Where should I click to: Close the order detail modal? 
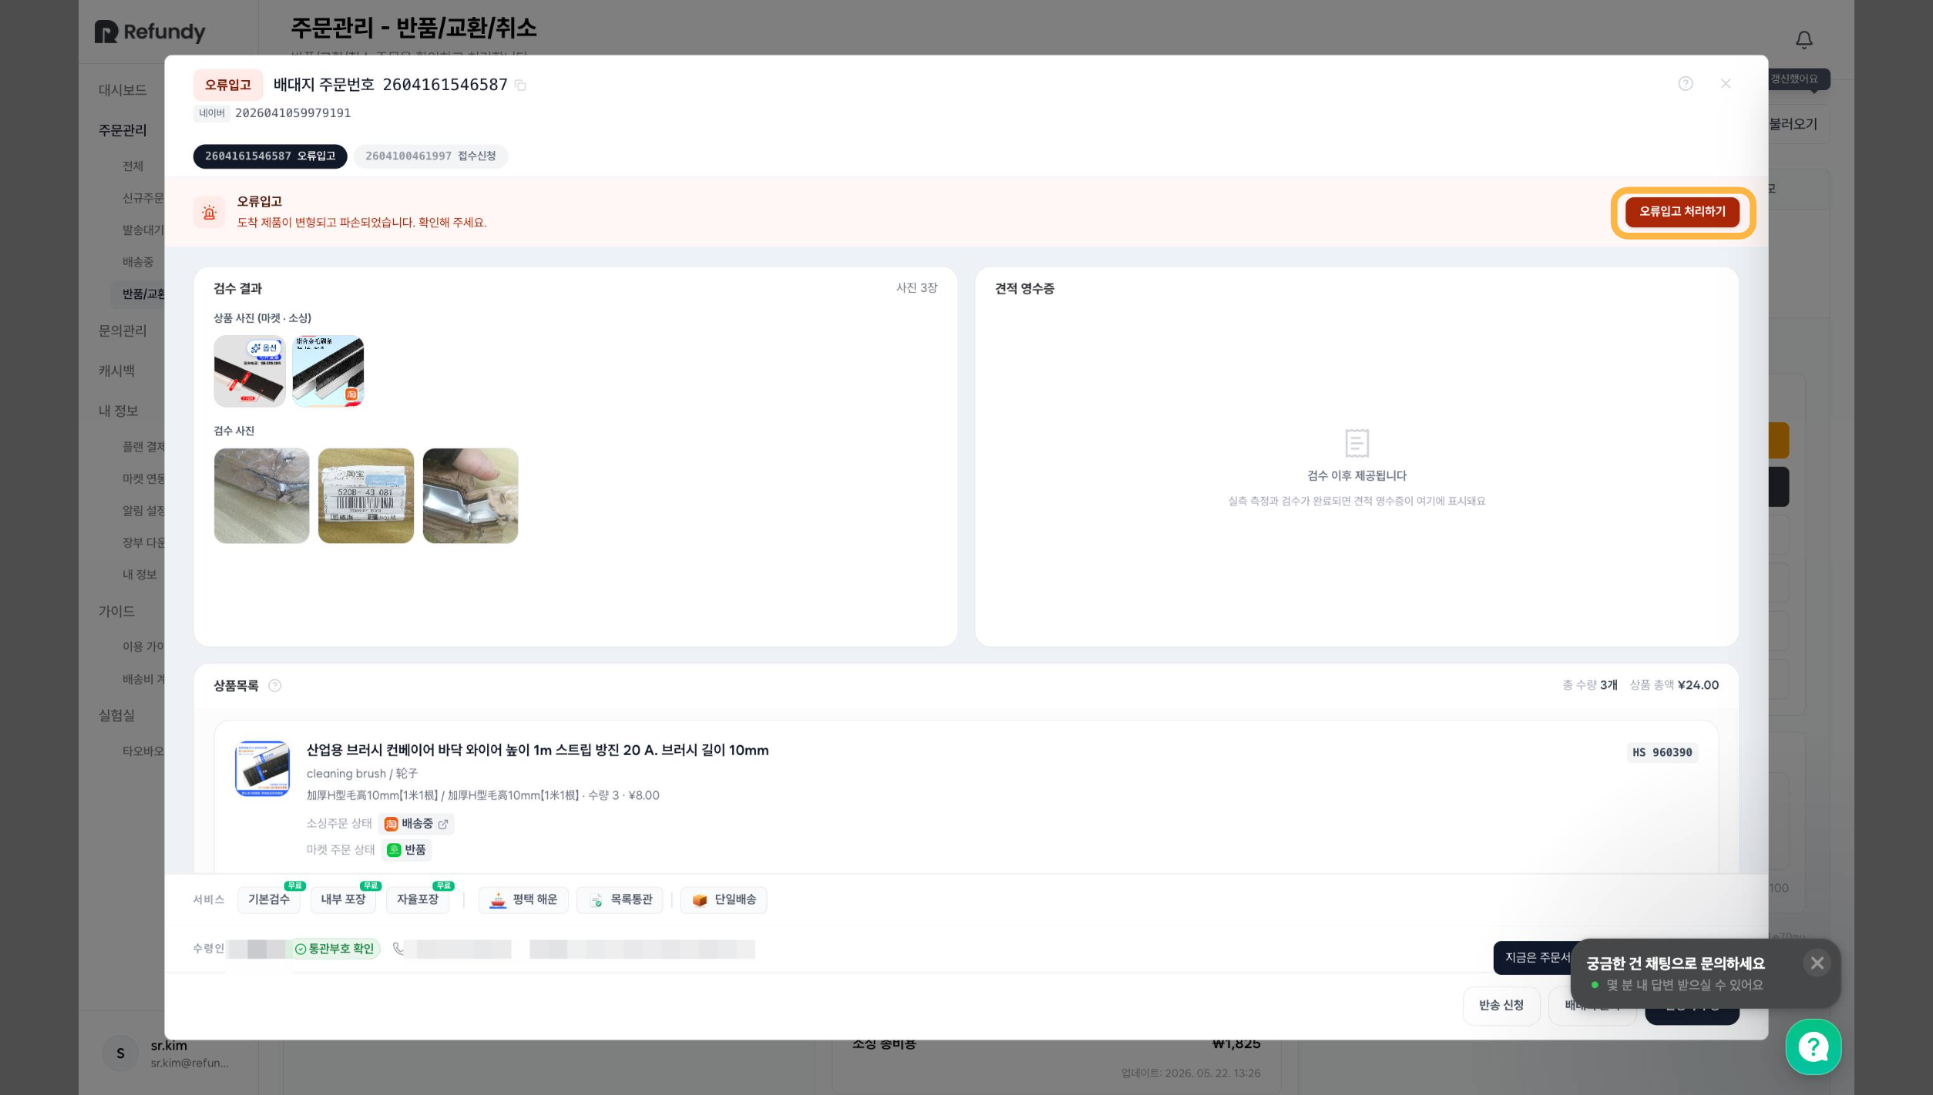click(1726, 84)
